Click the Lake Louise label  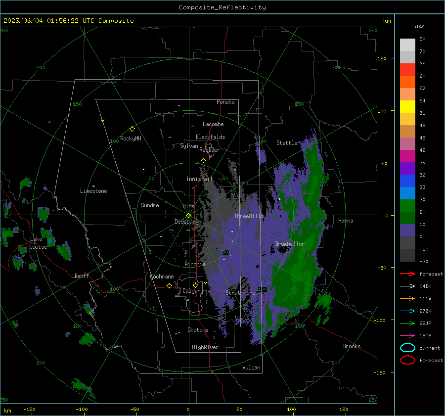point(39,243)
